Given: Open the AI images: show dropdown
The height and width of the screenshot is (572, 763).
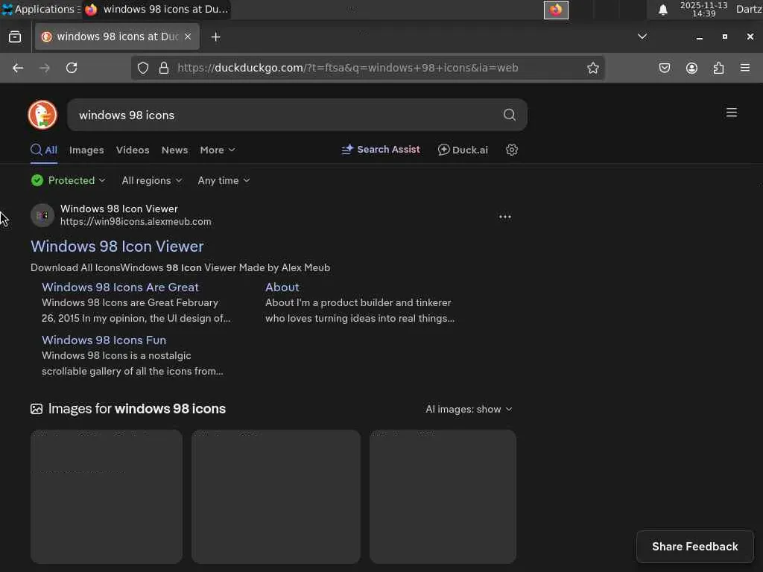Looking at the screenshot, I should pyautogui.click(x=469, y=409).
